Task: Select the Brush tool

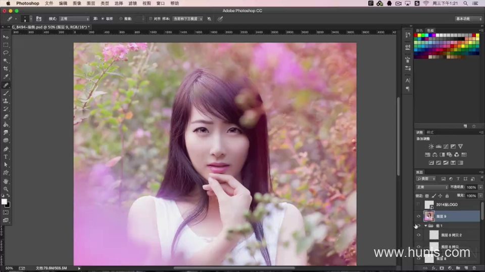Action: pos(6,93)
